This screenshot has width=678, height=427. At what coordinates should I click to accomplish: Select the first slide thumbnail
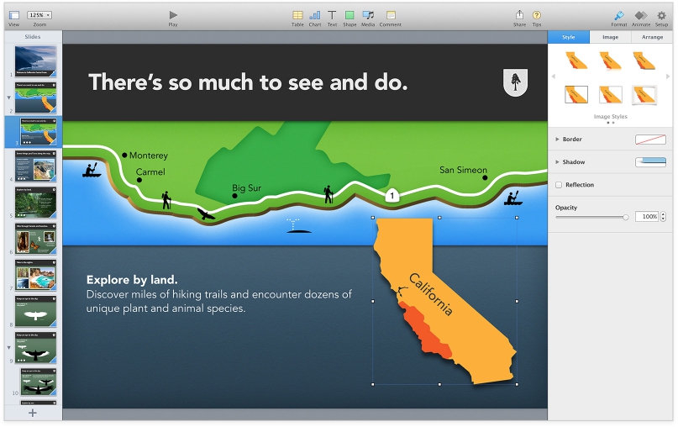point(36,60)
